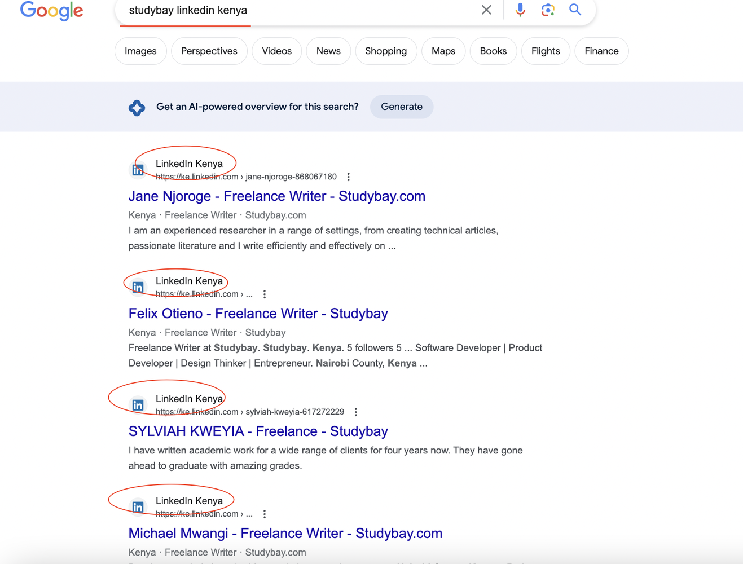Open Google Lens camera search icon
The image size is (743, 564).
pos(548,10)
